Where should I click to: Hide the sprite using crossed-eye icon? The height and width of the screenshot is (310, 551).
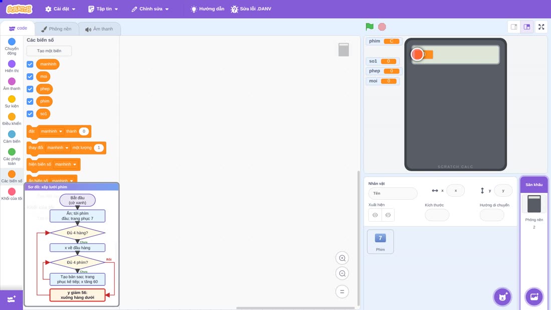388,215
